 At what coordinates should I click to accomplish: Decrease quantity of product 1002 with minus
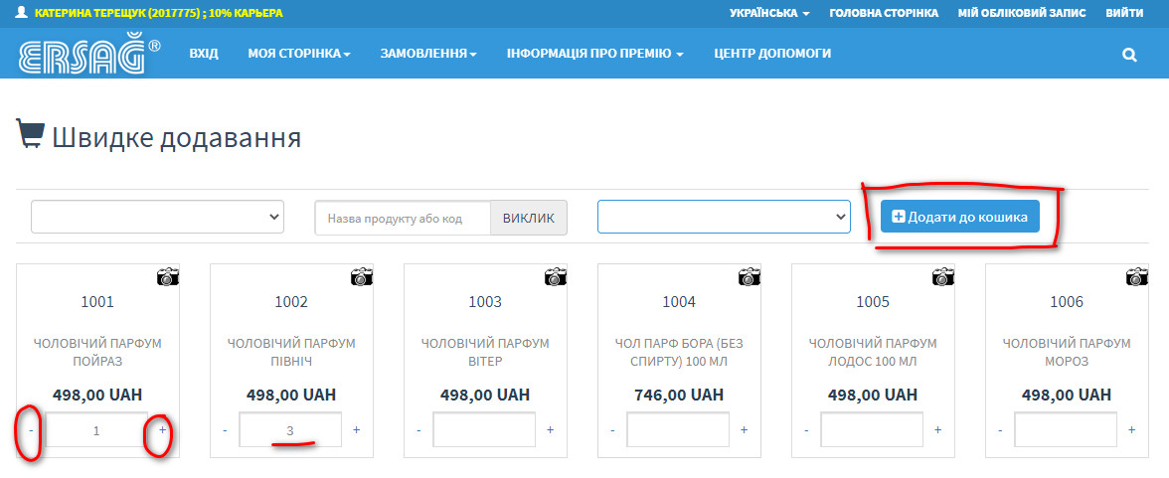pyautogui.click(x=226, y=430)
